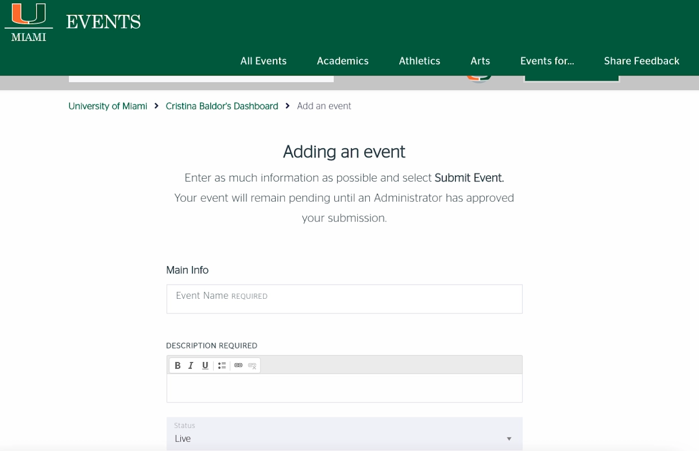Screen dimensions: 699x451
Task: Select Arts in the navigation bar
Action: tap(480, 61)
